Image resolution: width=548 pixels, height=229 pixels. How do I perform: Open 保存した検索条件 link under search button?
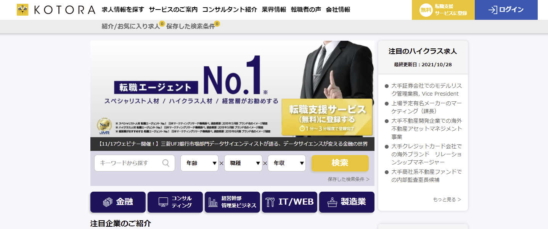click(x=349, y=179)
